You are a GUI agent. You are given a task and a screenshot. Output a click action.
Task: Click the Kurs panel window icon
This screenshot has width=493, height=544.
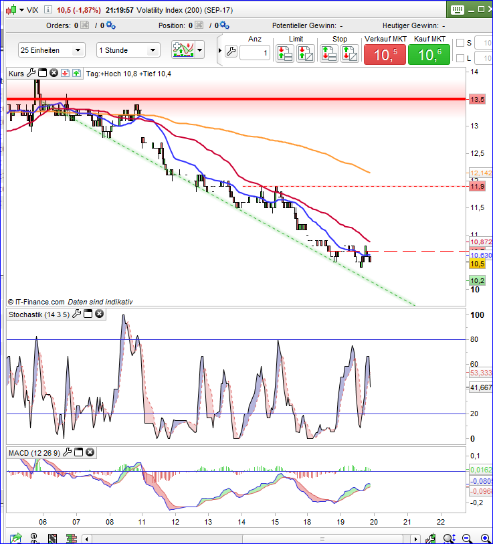(42, 73)
